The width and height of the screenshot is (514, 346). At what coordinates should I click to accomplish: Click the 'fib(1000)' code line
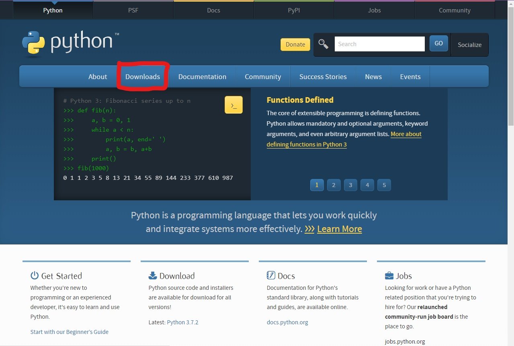86,168
